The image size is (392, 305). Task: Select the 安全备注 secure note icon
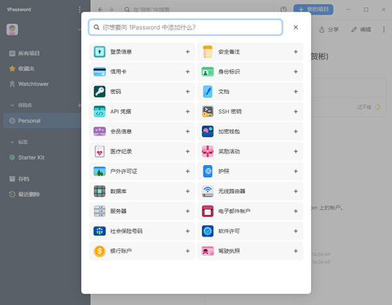208,52
